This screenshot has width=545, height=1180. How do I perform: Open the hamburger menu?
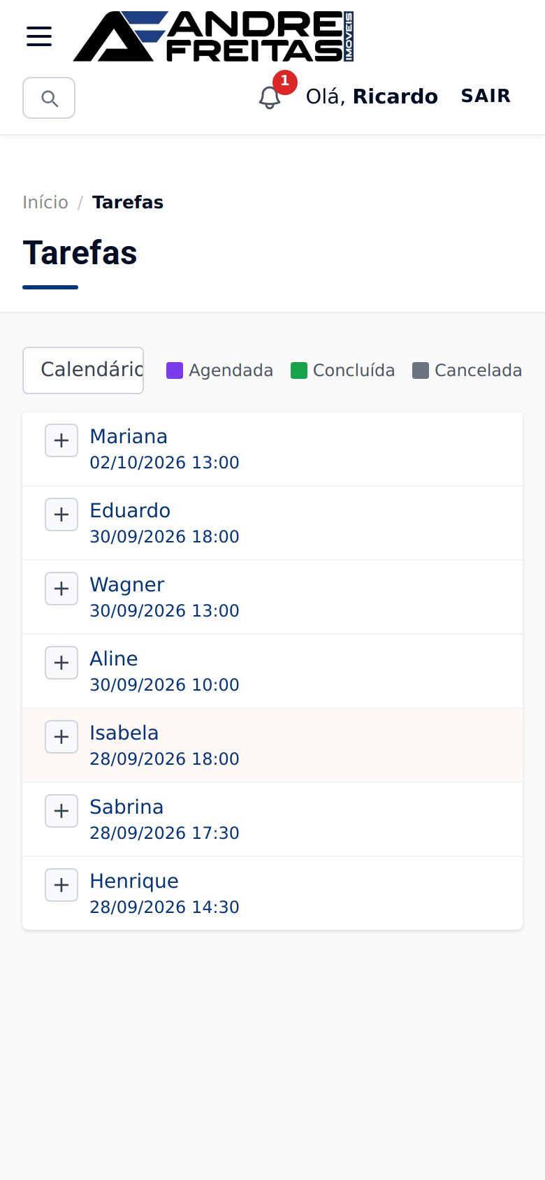click(39, 36)
